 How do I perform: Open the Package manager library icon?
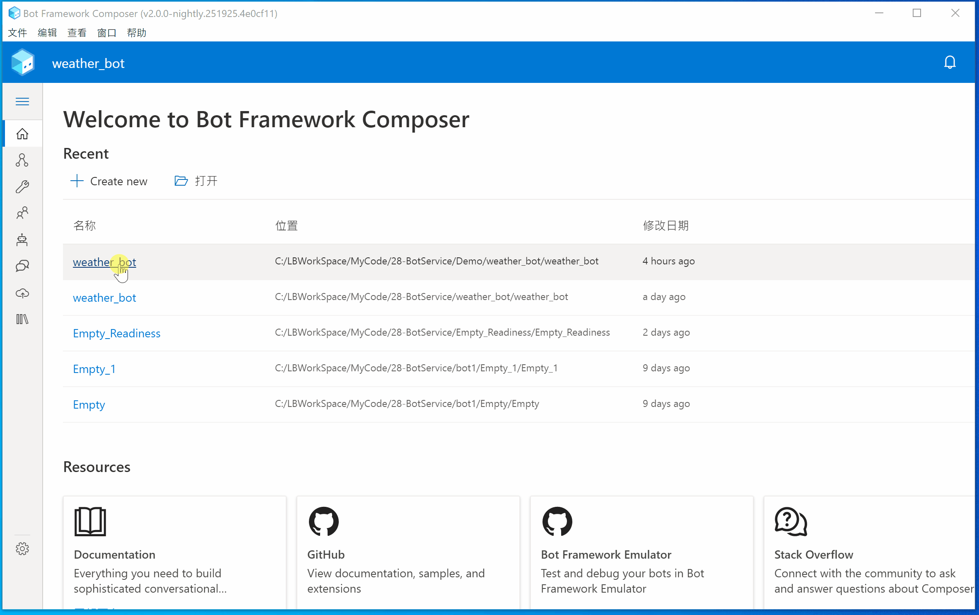coord(22,319)
